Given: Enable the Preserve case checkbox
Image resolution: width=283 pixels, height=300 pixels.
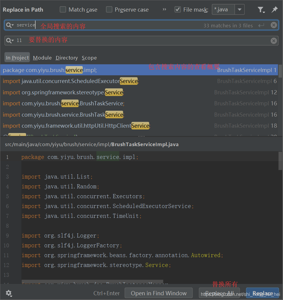Looking at the screenshot, I should click(x=109, y=10).
